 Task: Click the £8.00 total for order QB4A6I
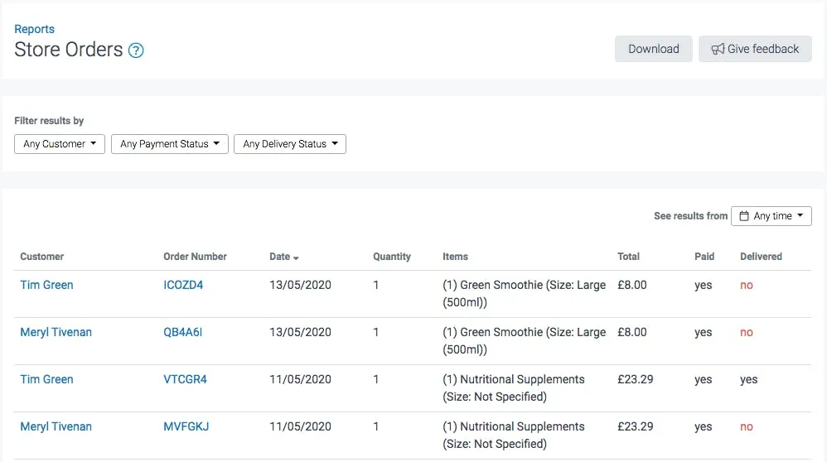[632, 332]
